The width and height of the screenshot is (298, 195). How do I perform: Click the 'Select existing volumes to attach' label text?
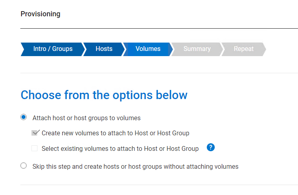(120, 149)
